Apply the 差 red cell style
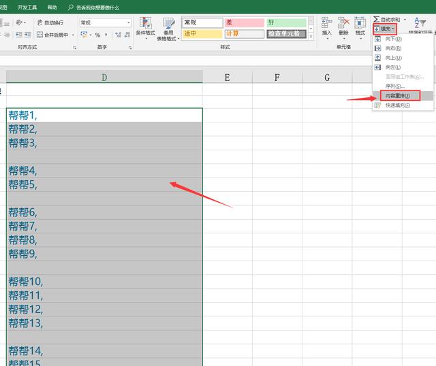The height and width of the screenshot is (366, 436). 243,22
